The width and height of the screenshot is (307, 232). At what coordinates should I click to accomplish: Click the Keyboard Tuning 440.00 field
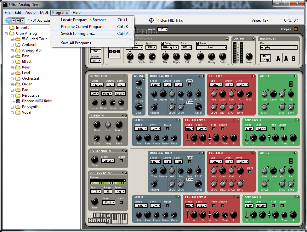pos(97,85)
